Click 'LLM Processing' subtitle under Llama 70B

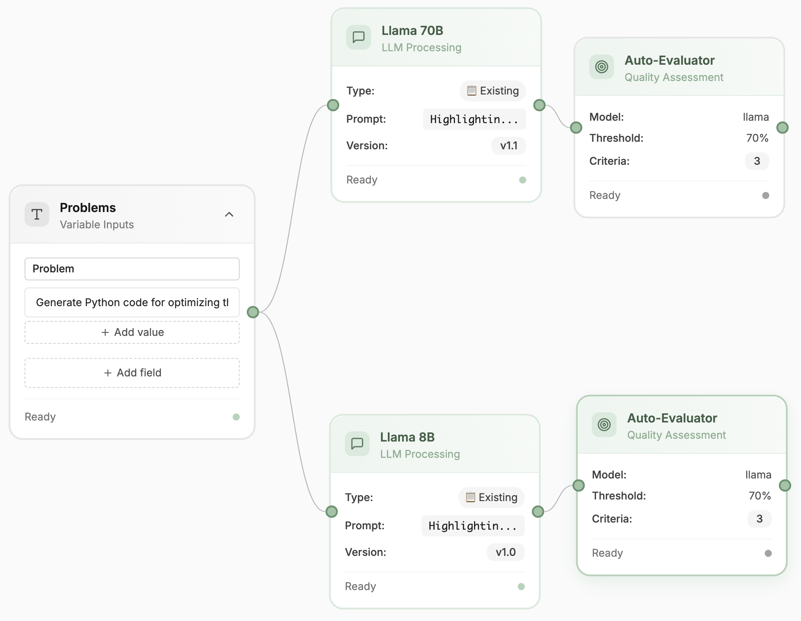coord(421,48)
